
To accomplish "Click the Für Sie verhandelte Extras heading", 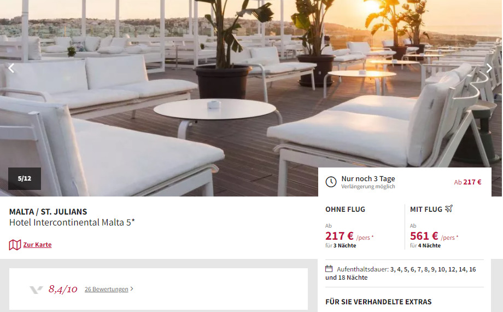I will 378,302.
